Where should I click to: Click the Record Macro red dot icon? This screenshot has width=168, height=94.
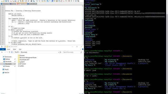(x=69, y=1)
